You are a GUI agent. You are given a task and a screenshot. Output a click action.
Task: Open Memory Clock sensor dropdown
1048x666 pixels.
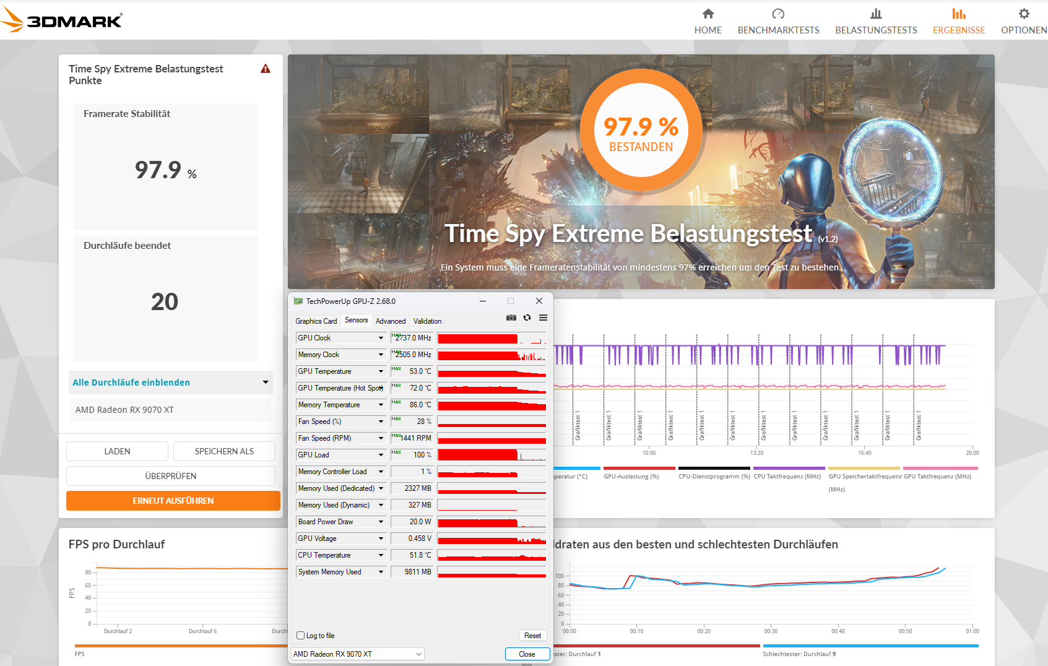[x=381, y=355]
